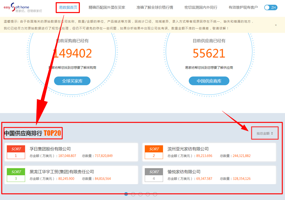
Task: Click total quantity 328,354,126
Action: (242, 178)
